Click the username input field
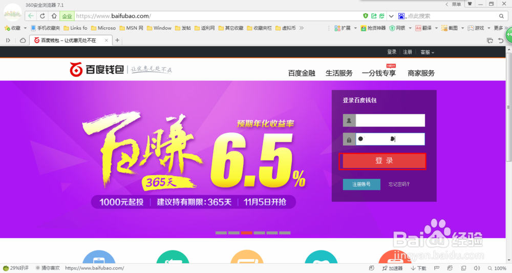Image resolution: width=512 pixels, height=273 pixels. pos(390,120)
